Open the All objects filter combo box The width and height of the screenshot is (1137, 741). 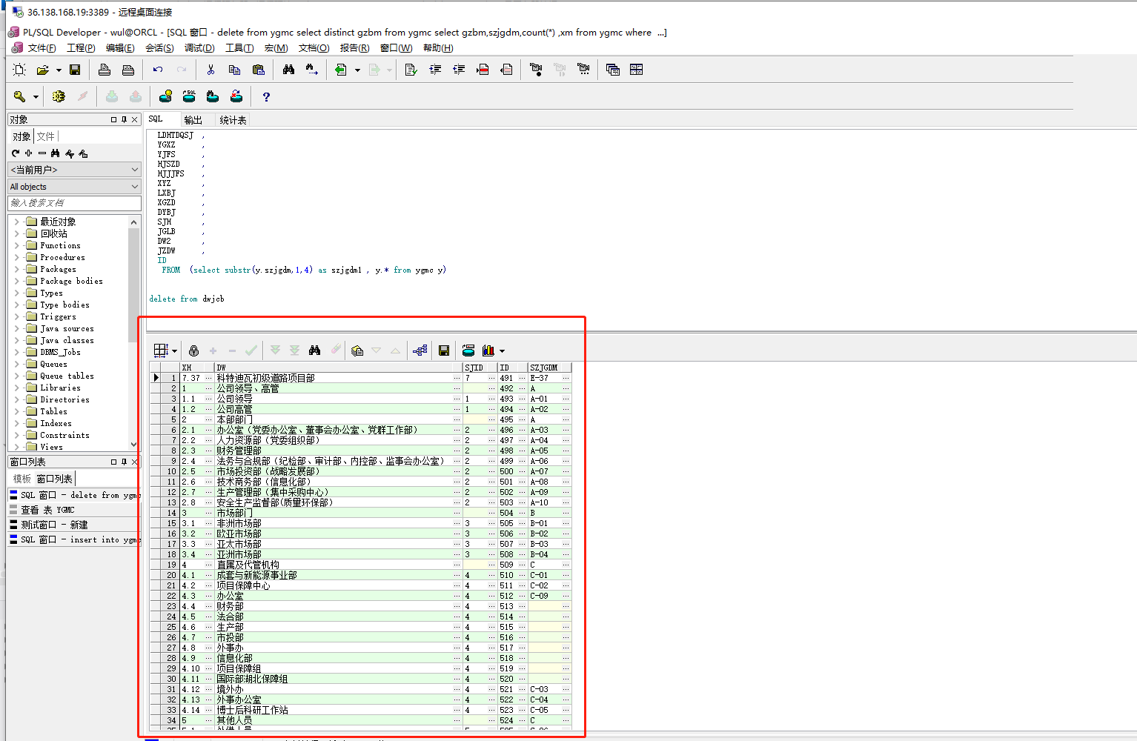pyautogui.click(x=74, y=187)
